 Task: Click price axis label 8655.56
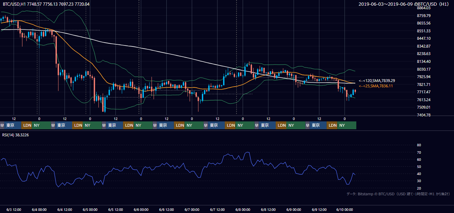tap(424, 23)
